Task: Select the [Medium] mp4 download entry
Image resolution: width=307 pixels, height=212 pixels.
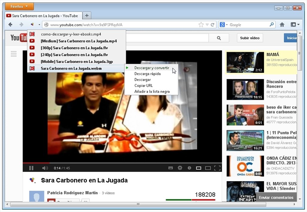Action: coord(76,41)
